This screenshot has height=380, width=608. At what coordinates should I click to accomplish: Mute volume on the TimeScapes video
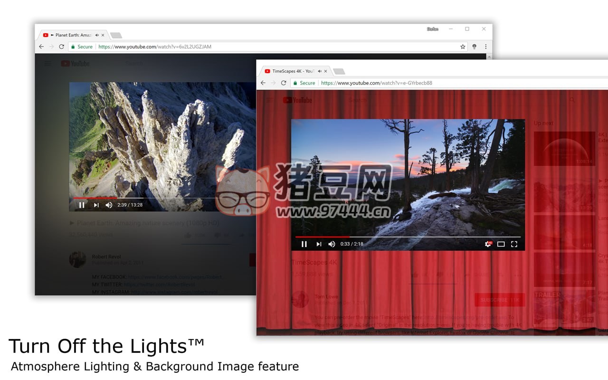(x=332, y=244)
